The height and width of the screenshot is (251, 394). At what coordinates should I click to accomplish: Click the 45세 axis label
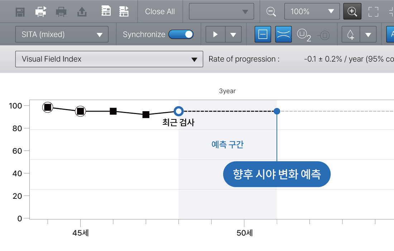[81, 233]
